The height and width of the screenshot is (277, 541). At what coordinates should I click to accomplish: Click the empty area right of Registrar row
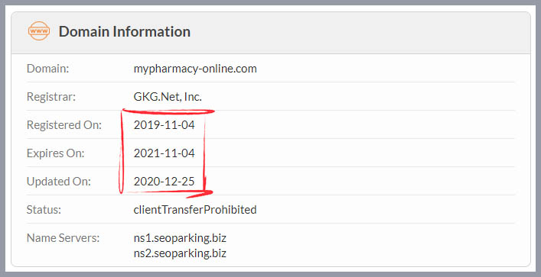click(x=359, y=97)
